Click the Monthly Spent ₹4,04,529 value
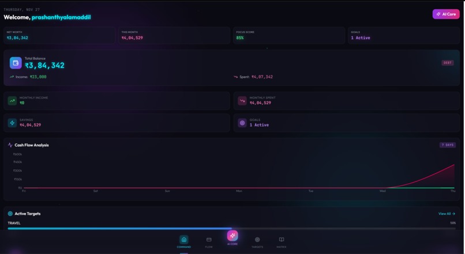The height and width of the screenshot is (254, 465). click(x=260, y=103)
